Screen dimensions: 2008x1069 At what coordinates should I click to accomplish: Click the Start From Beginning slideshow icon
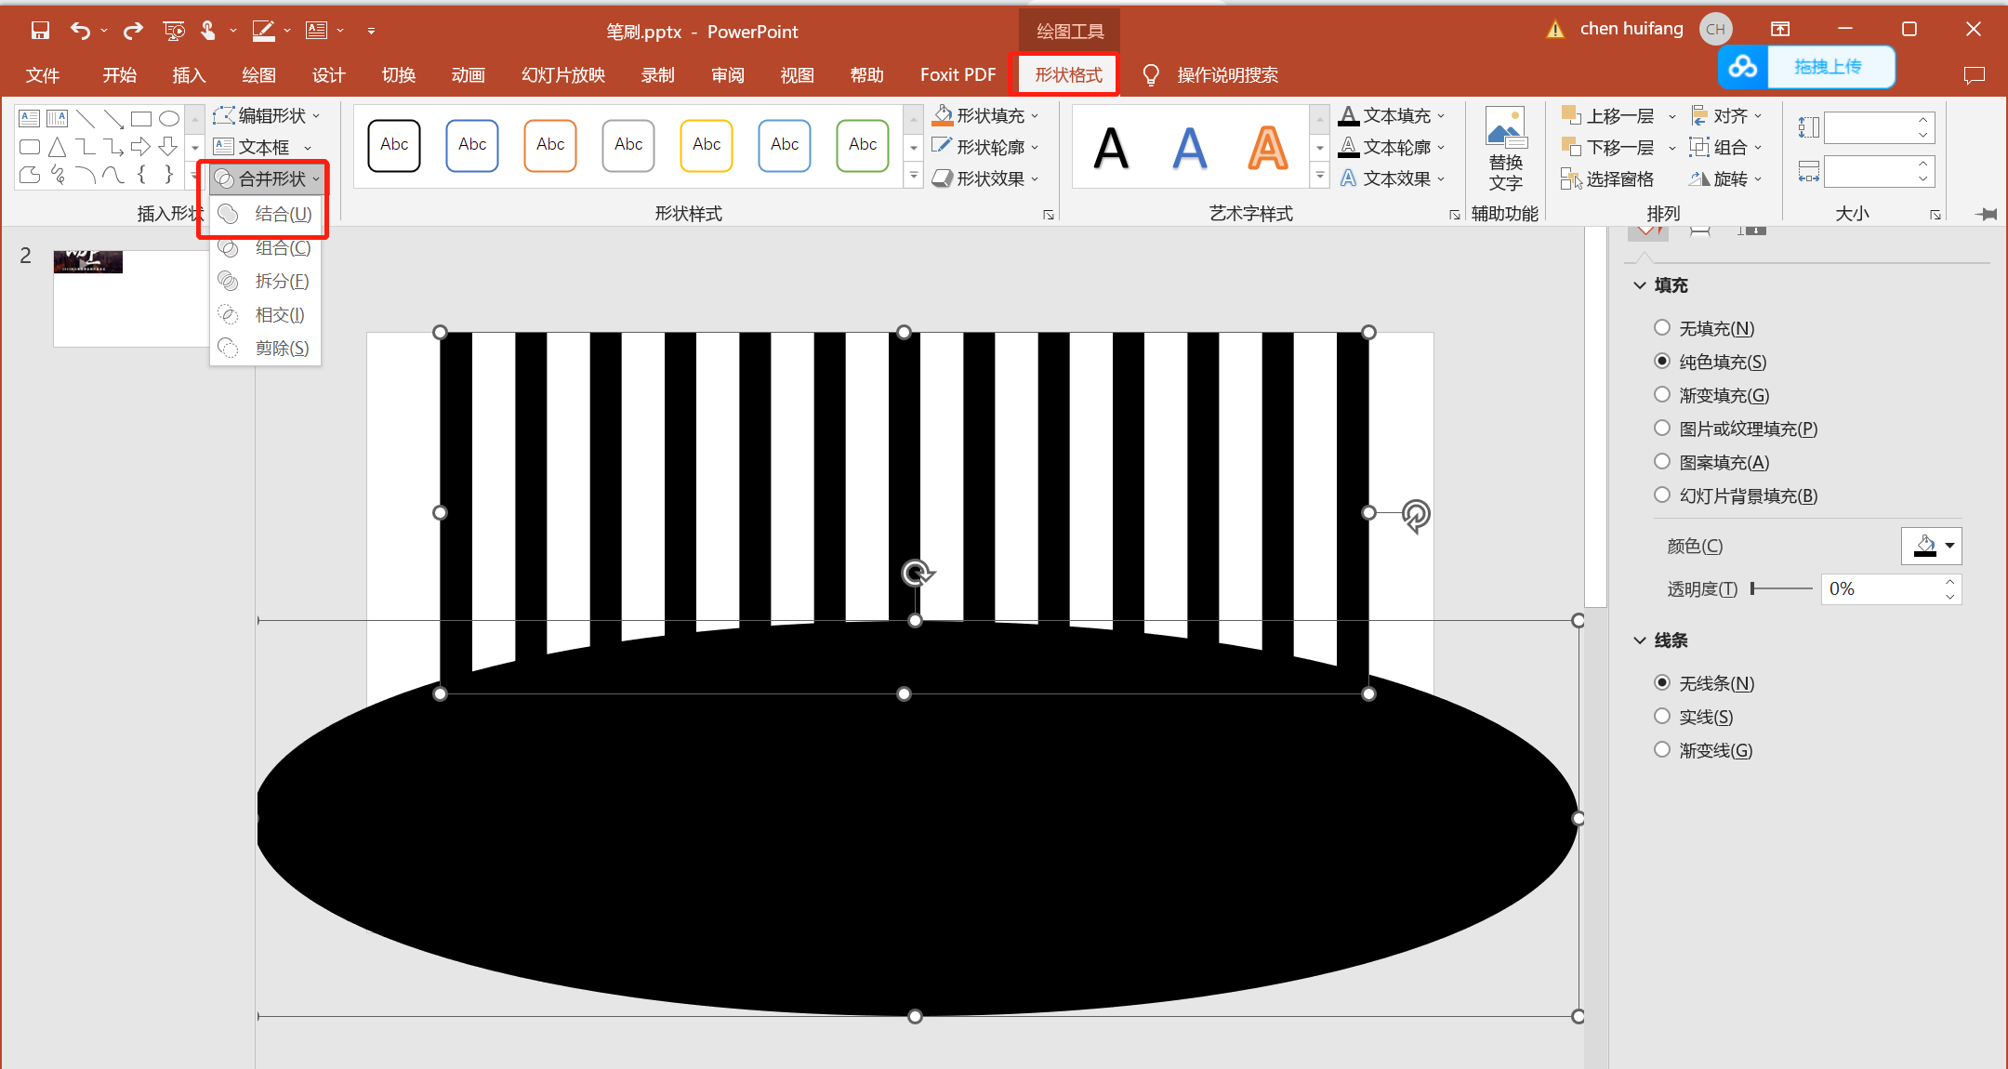click(174, 31)
